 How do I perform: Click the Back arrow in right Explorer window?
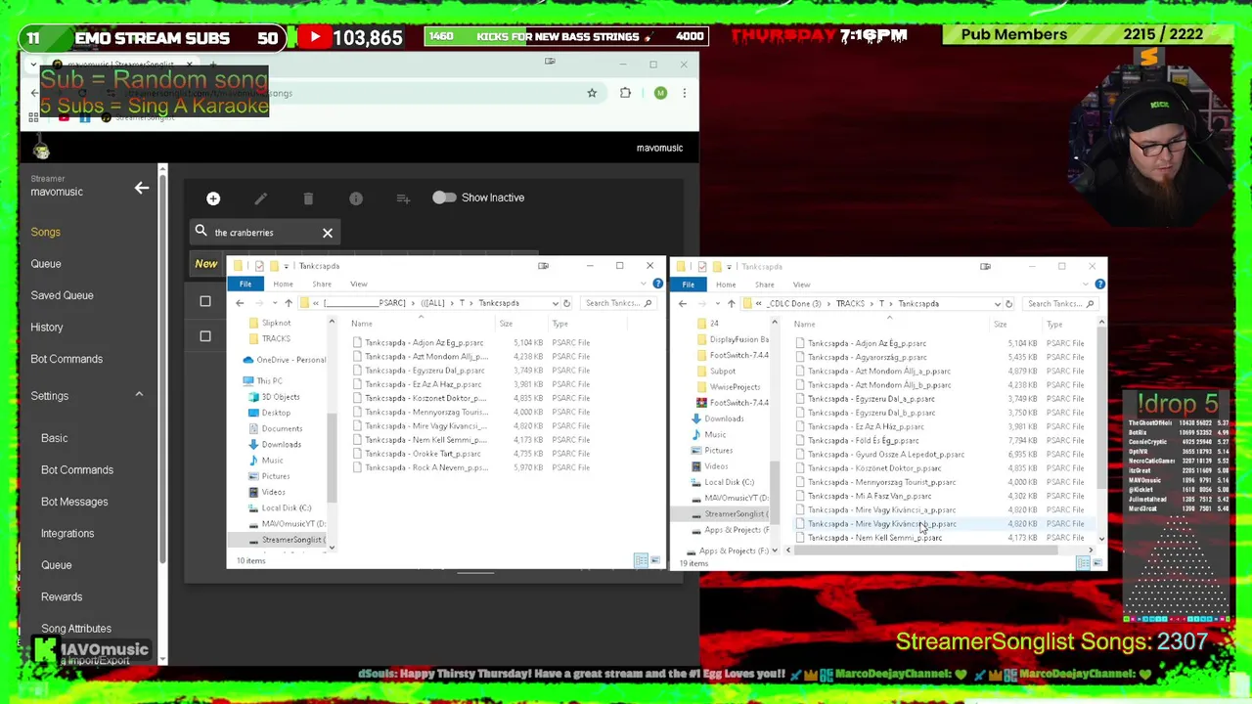click(x=683, y=304)
